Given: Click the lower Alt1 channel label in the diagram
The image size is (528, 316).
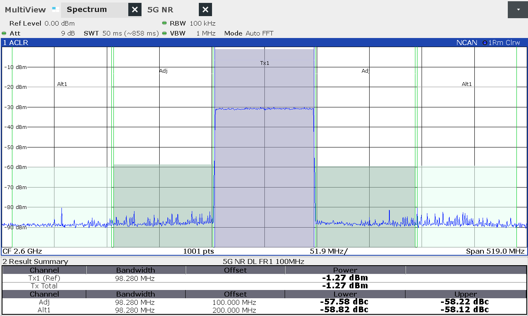Looking at the screenshot, I should pyautogui.click(x=62, y=84).
